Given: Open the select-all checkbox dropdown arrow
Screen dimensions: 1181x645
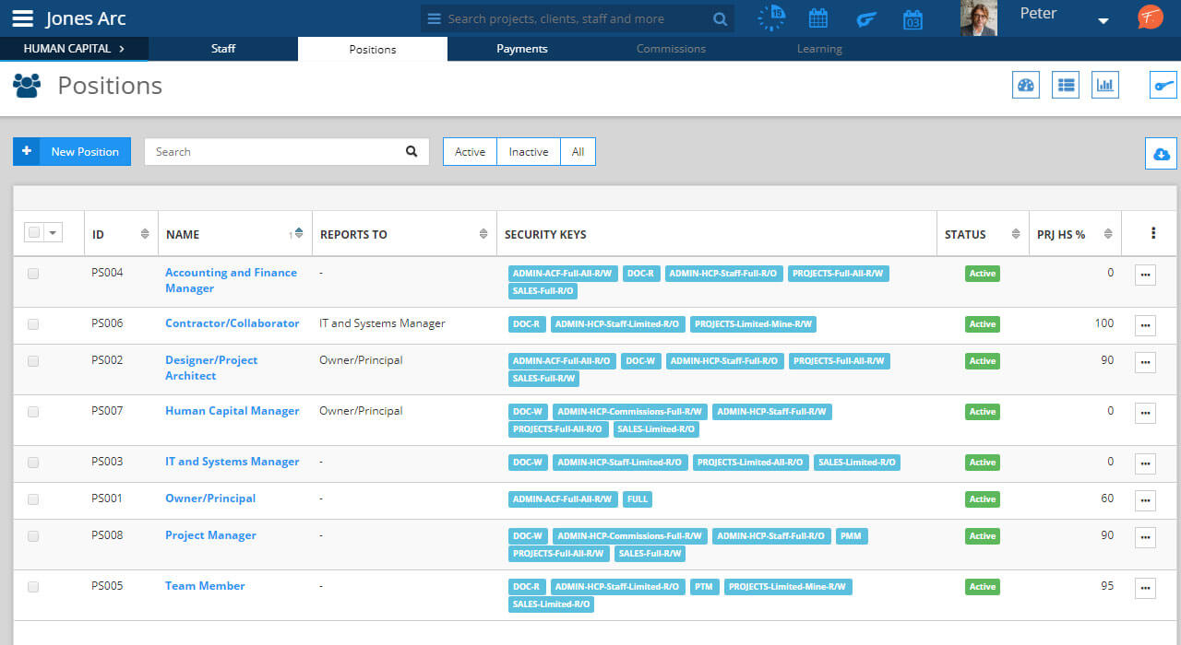Looking at the screenshot, I should pyautogui.click(x=53, y=233).
